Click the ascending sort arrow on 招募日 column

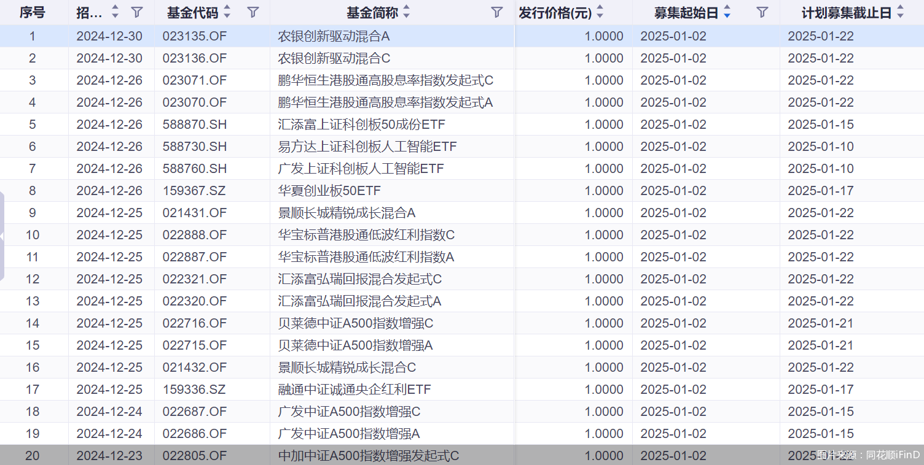click(x=114, y=8)
